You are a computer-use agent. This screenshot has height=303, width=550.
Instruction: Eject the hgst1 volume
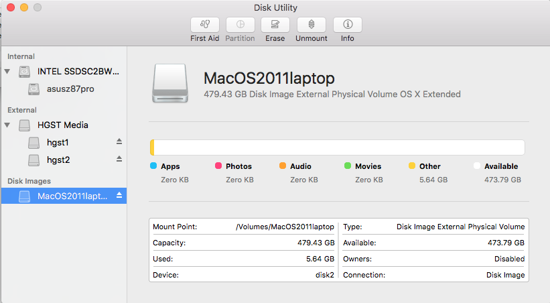point(119,141)
